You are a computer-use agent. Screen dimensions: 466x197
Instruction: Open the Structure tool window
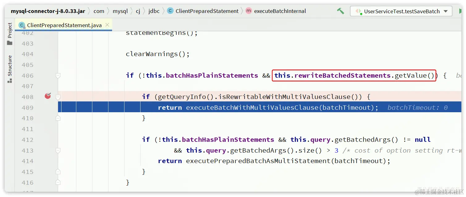click(x=10, y=69)
